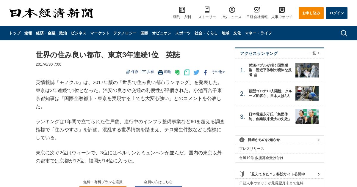357x187 pixels.
Task: Open the 経済・金融 section
Action: [46, 33]
